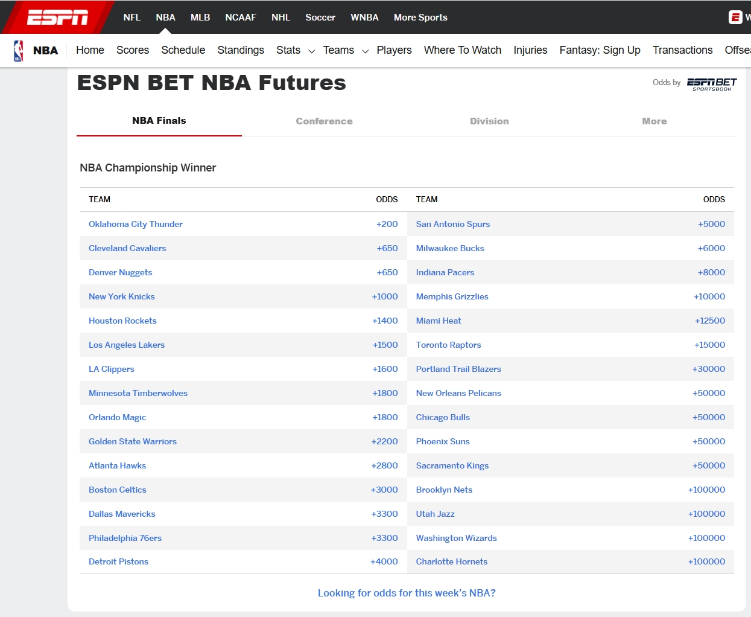Open Boston Celtics team link
The width and height of the screenshot is (751, 617).
[x=117, y=490]
